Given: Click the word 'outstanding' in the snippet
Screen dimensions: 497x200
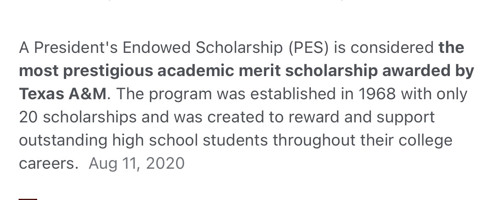Looking at the screenshot, I should tap(63, 141).
